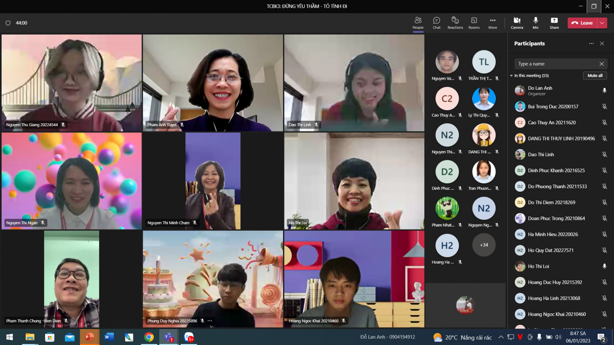Select Do Phuong Thanh 20211533 in participants list
Viewport: 614px width, 345px height.
(x=561, y=187)
